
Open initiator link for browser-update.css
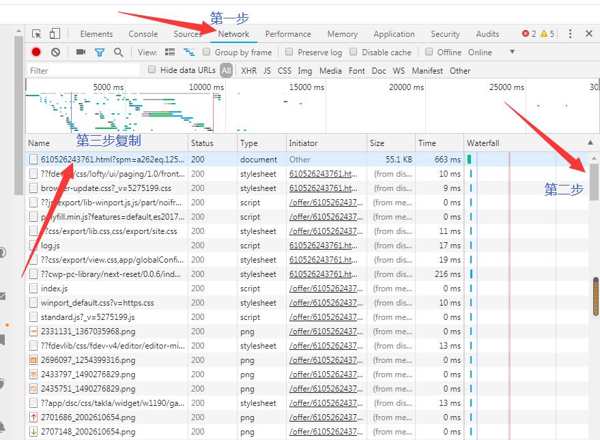coord(322,188)
